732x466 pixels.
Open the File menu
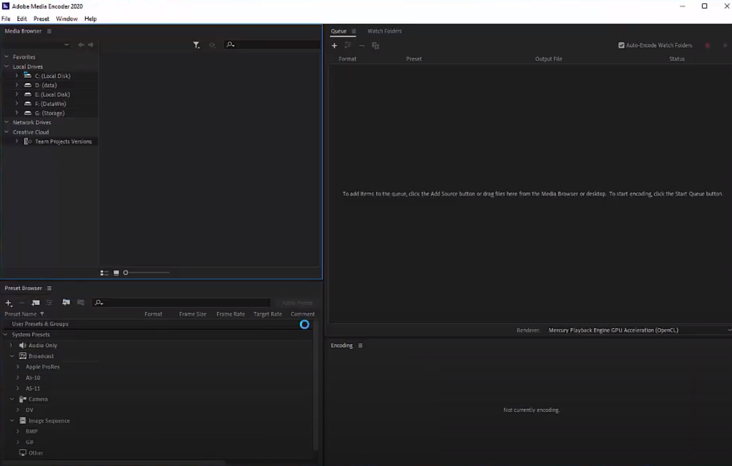coord(6,19)
